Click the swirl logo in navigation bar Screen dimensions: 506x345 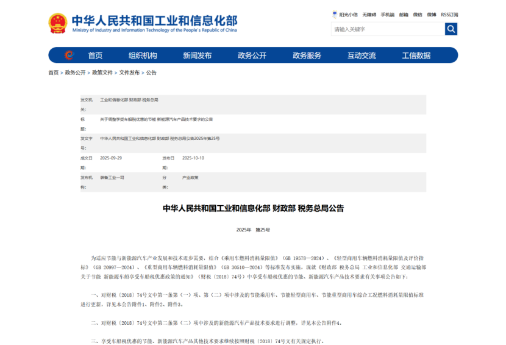point(69,56)
